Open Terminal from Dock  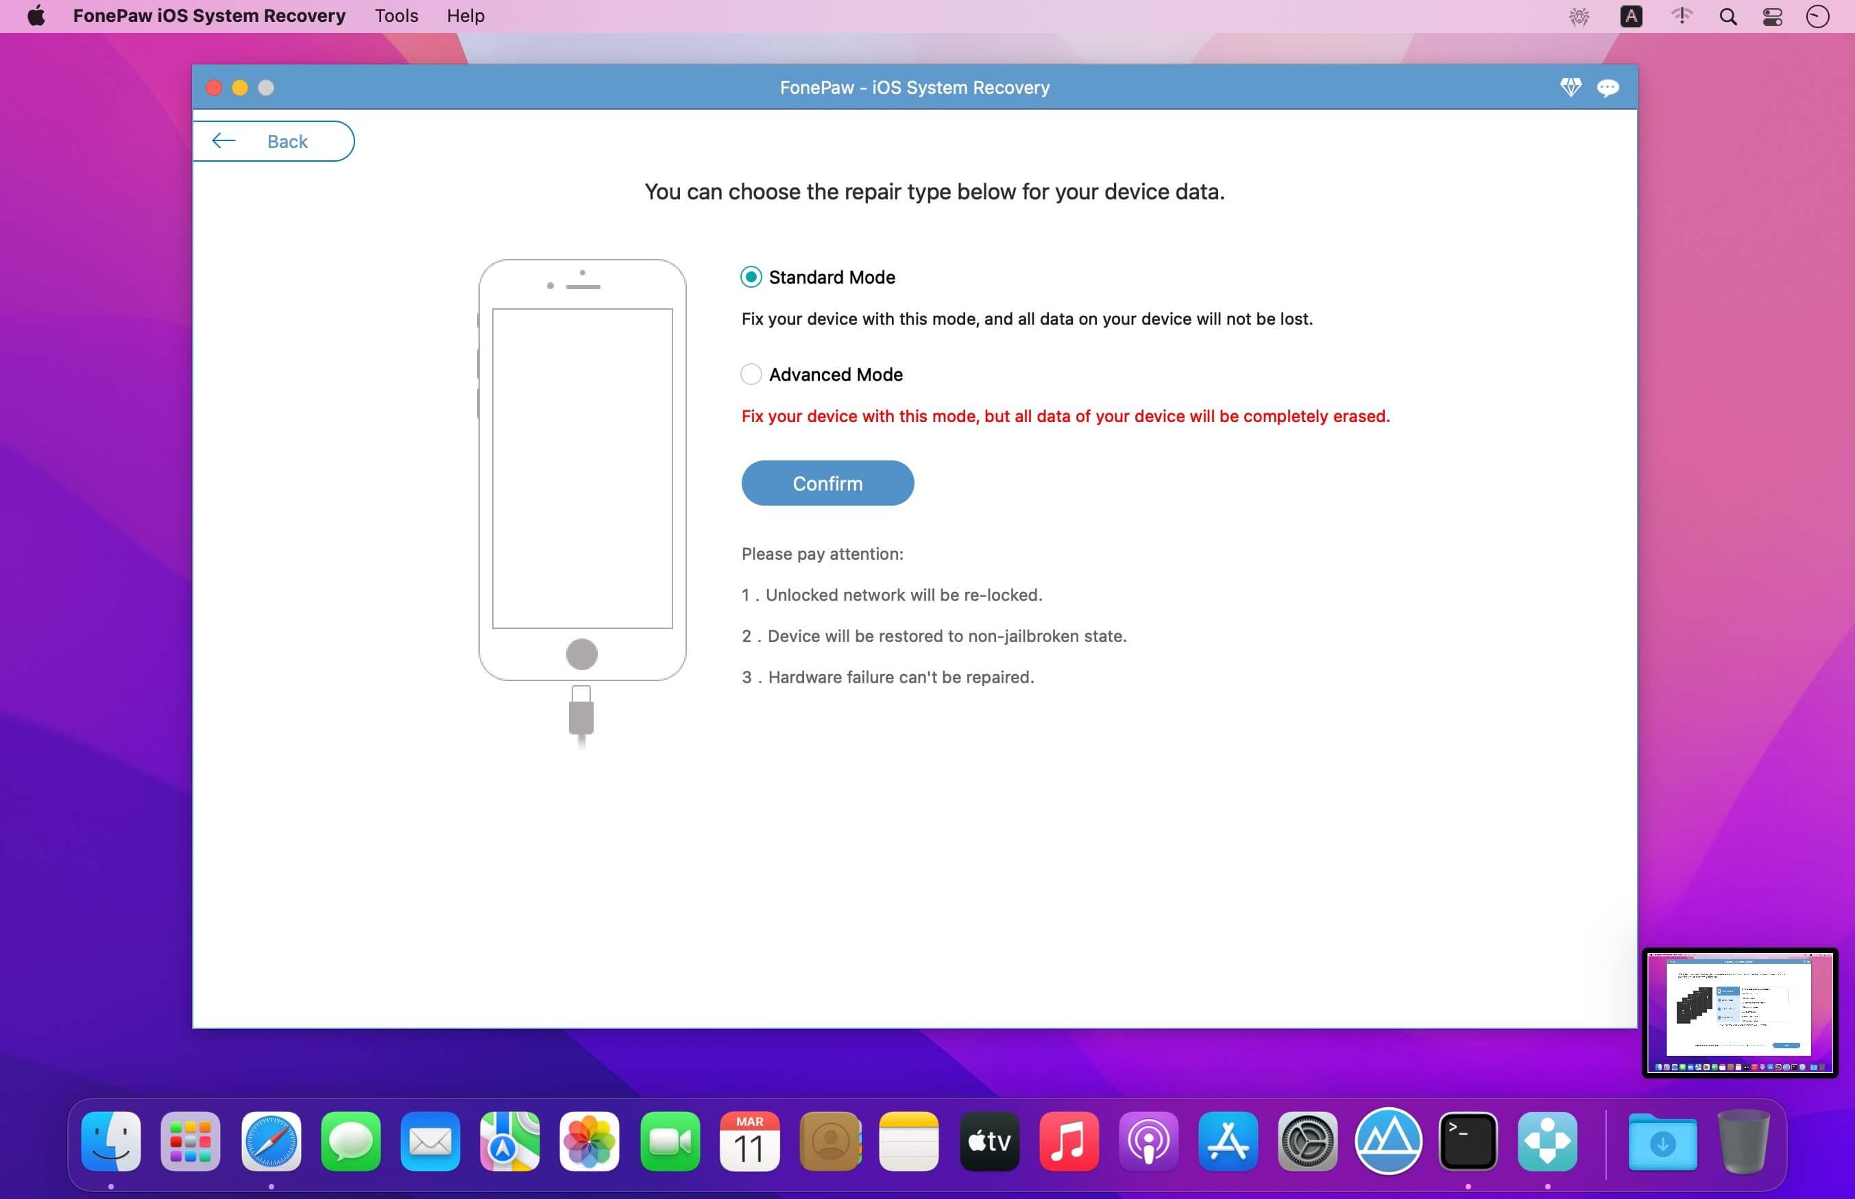[x=1470, y=1142]
